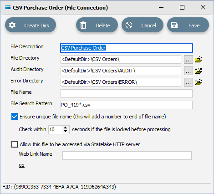Click the Web Link Name text field
This screenshot has width=214, height=194.
click(x=127, y=155)
